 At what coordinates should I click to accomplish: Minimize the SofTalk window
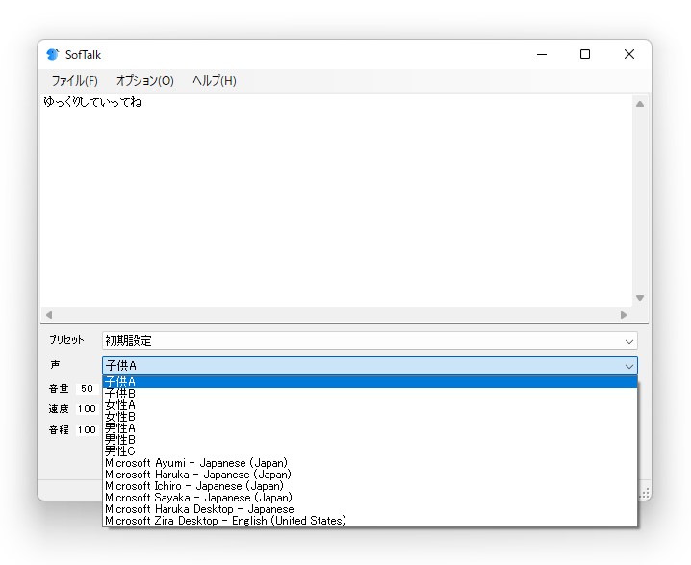coord(542,54)
